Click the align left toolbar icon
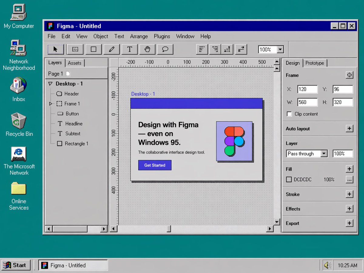364x273 pixels. point(202,49)
